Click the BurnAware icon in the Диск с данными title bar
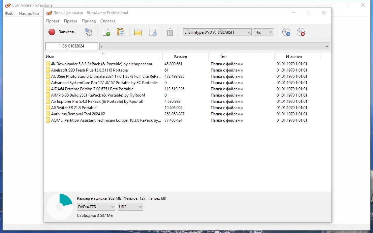This screenshot has width=373, height=233. pos(49,13)
